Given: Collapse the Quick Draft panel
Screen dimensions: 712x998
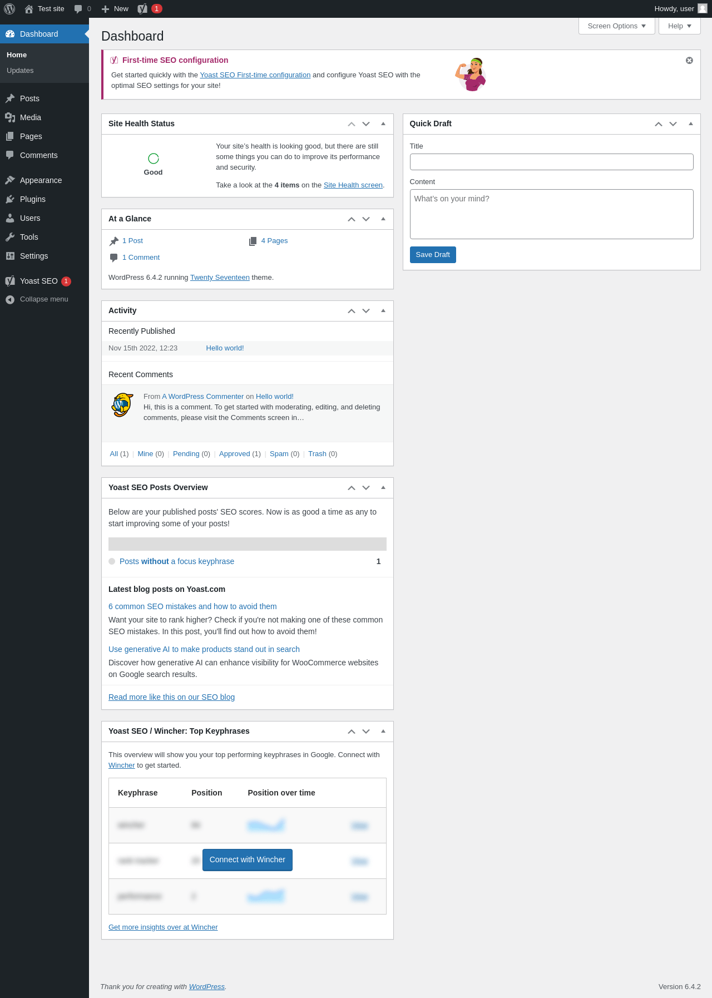Looking at the screenshot, I should click(690, 123).
